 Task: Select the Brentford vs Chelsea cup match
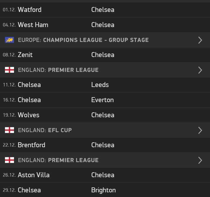[105, 145]
